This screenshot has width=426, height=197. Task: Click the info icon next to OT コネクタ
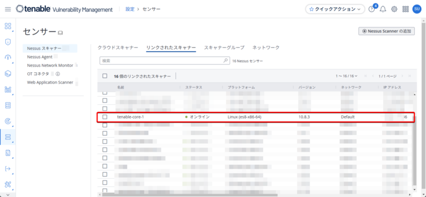pos(58,73)
